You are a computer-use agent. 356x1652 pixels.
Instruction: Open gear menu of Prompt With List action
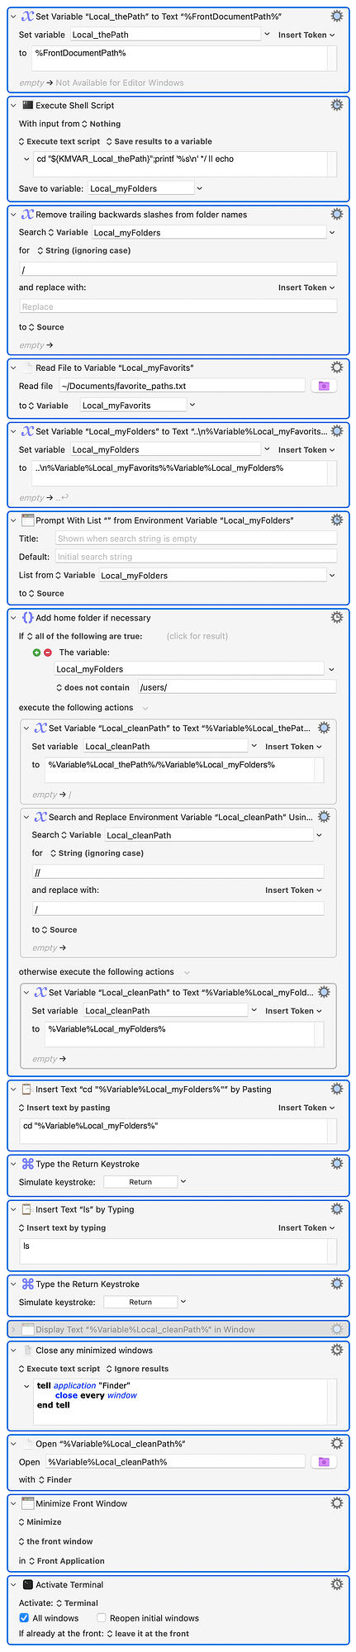[x=336, y=520]
